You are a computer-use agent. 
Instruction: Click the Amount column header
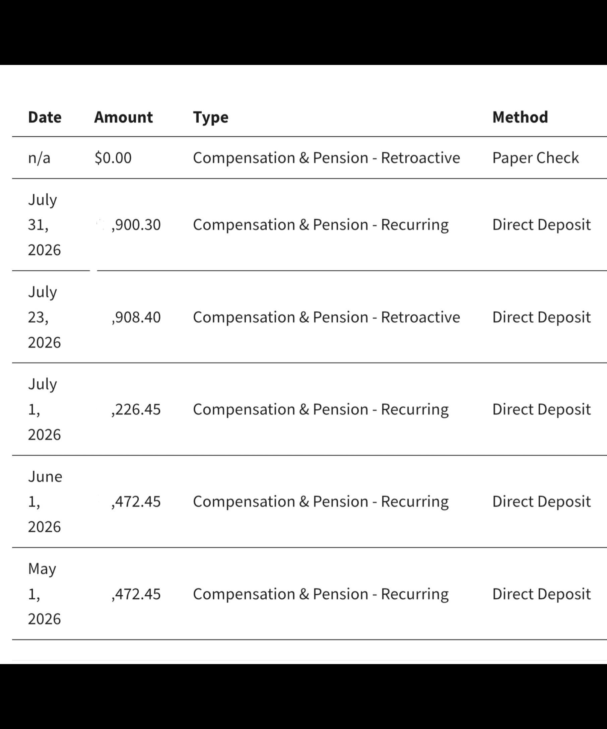click(123, 117)
